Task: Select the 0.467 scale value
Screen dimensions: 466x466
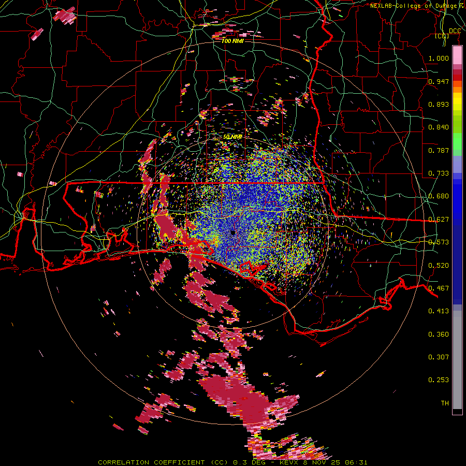Action: click(x=439, y=288)
